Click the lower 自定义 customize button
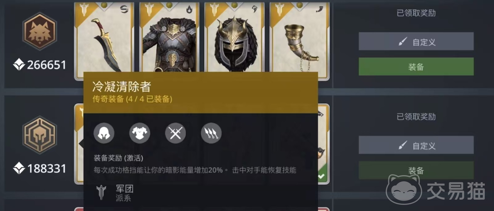This screenshot has height=211, width=494. [x=416, y=145]
